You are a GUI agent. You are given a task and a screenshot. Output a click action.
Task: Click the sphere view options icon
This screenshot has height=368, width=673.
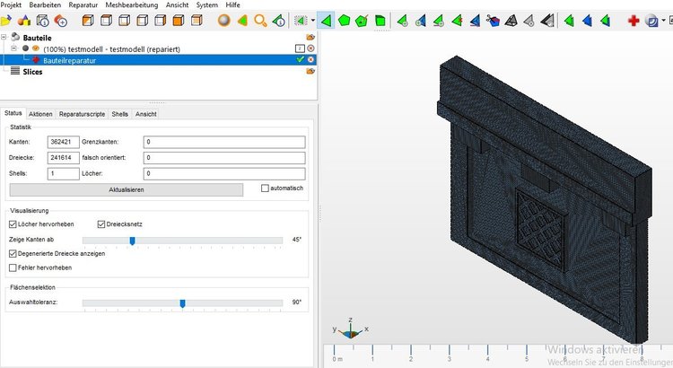652,20
